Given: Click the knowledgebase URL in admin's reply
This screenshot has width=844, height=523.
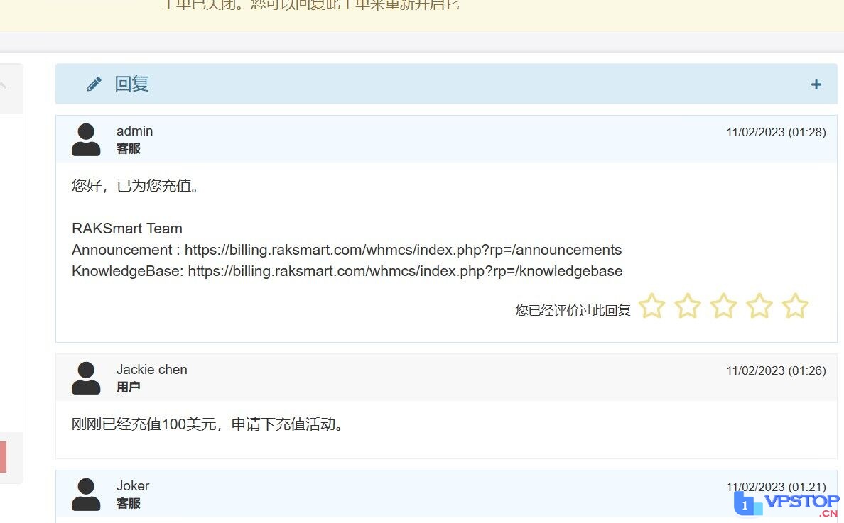Looking at the screenshot, I should pyautogui.click(x=406, y=272).
